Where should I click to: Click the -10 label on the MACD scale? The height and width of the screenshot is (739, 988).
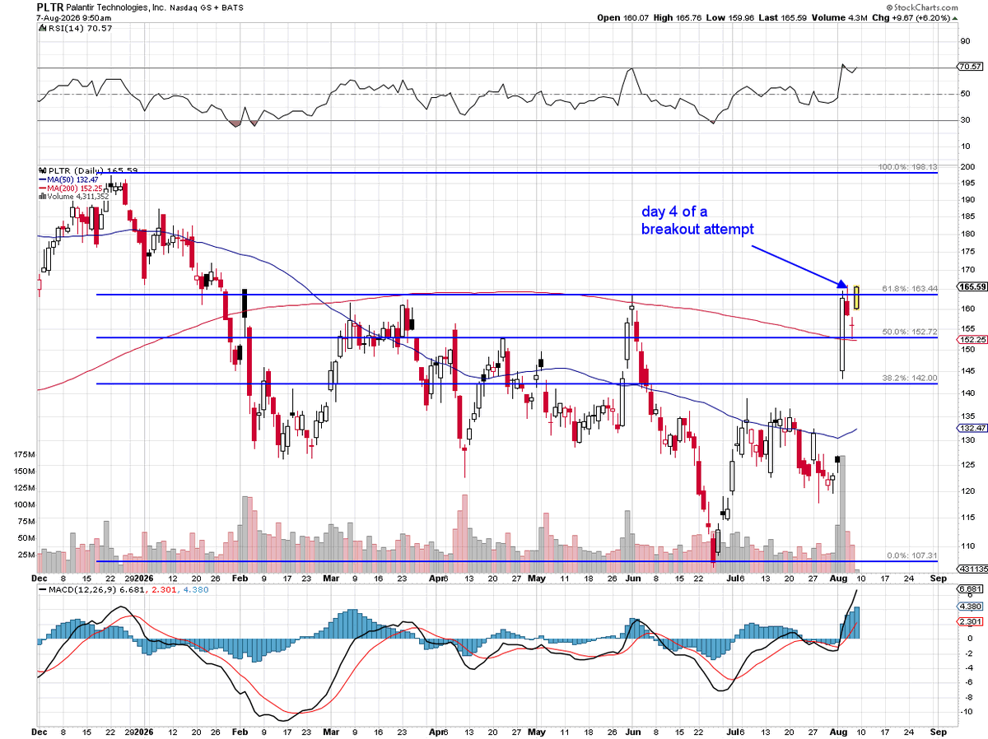(966, 710)
